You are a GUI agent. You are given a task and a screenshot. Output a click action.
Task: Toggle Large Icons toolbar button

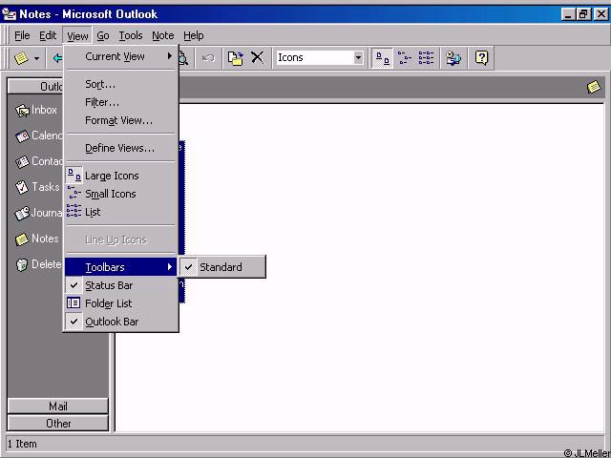382,58
